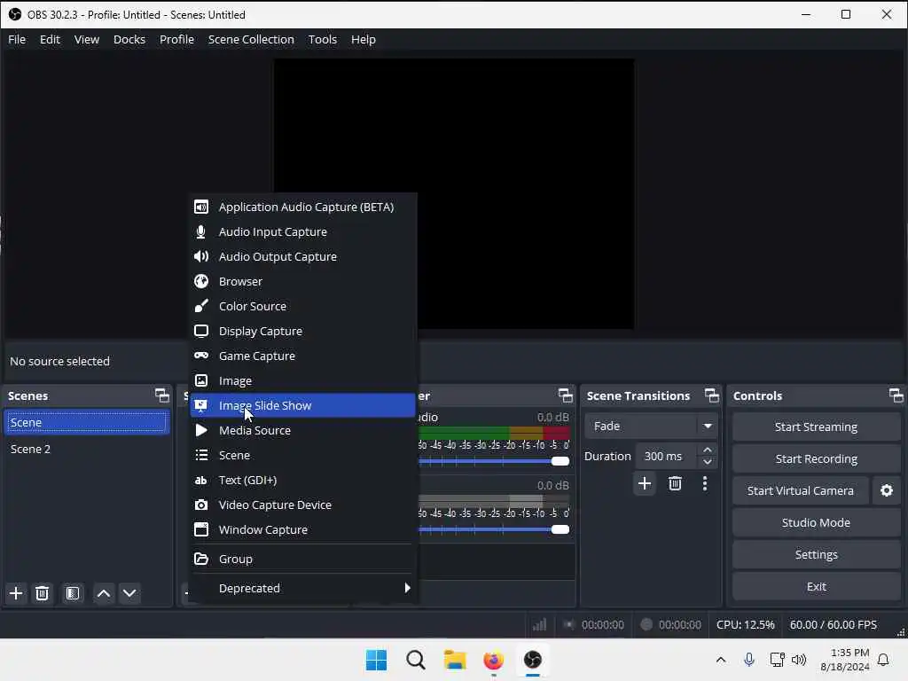This screenshot has width=908, height=681.
Task: Adjust second audio channel volume slider
Action: (x=494, y=530)
